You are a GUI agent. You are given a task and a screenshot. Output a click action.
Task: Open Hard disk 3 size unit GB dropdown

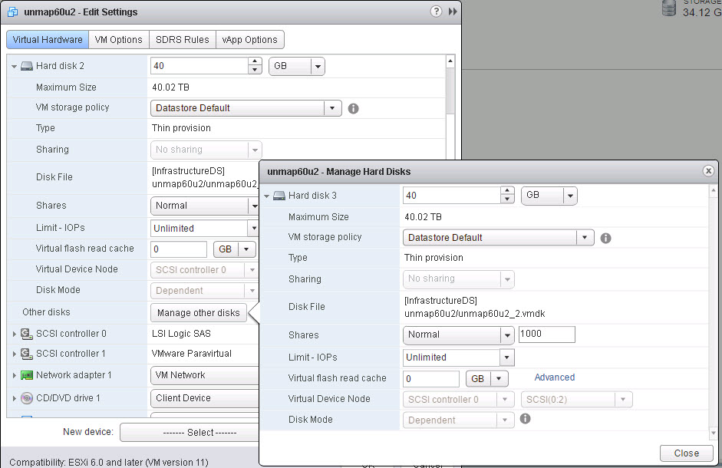click(549, 196)
